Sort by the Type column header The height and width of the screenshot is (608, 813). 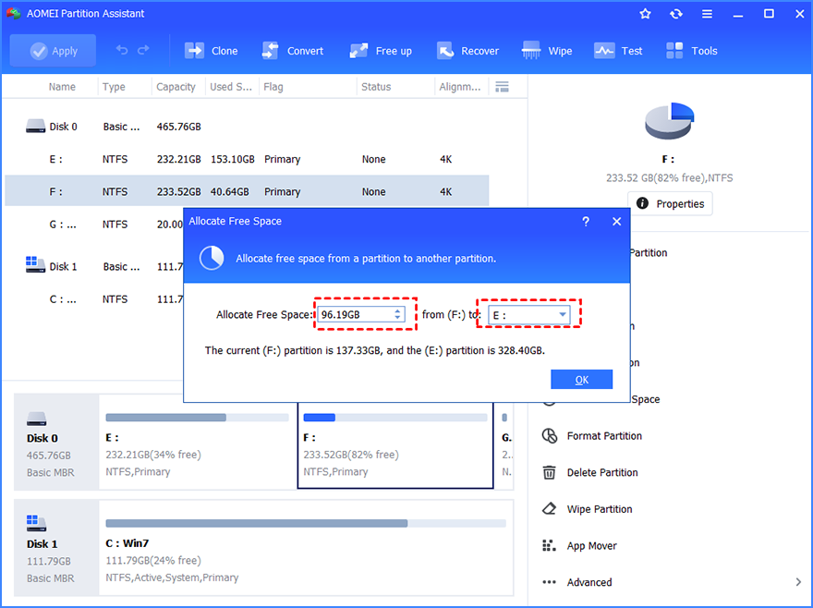114,87
